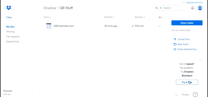Click the Dropbox logo icon

pyautogui.click(x=9, y=8)
